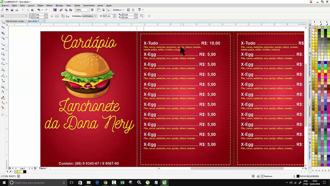
Task: Click the Export icon
Action: point(66,10)
